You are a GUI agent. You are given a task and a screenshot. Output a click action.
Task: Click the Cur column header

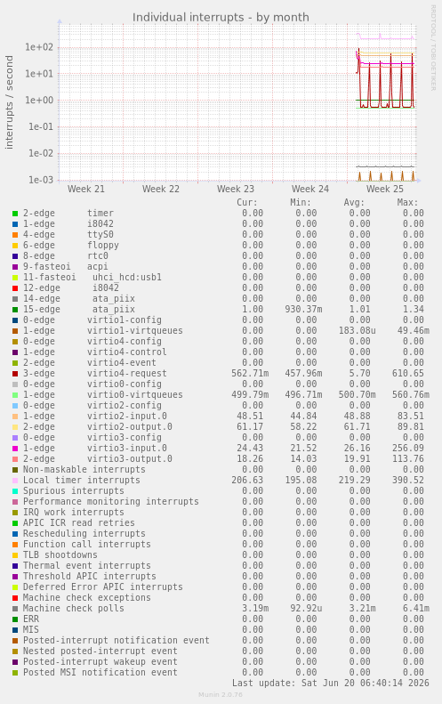(x=247, y=203)
